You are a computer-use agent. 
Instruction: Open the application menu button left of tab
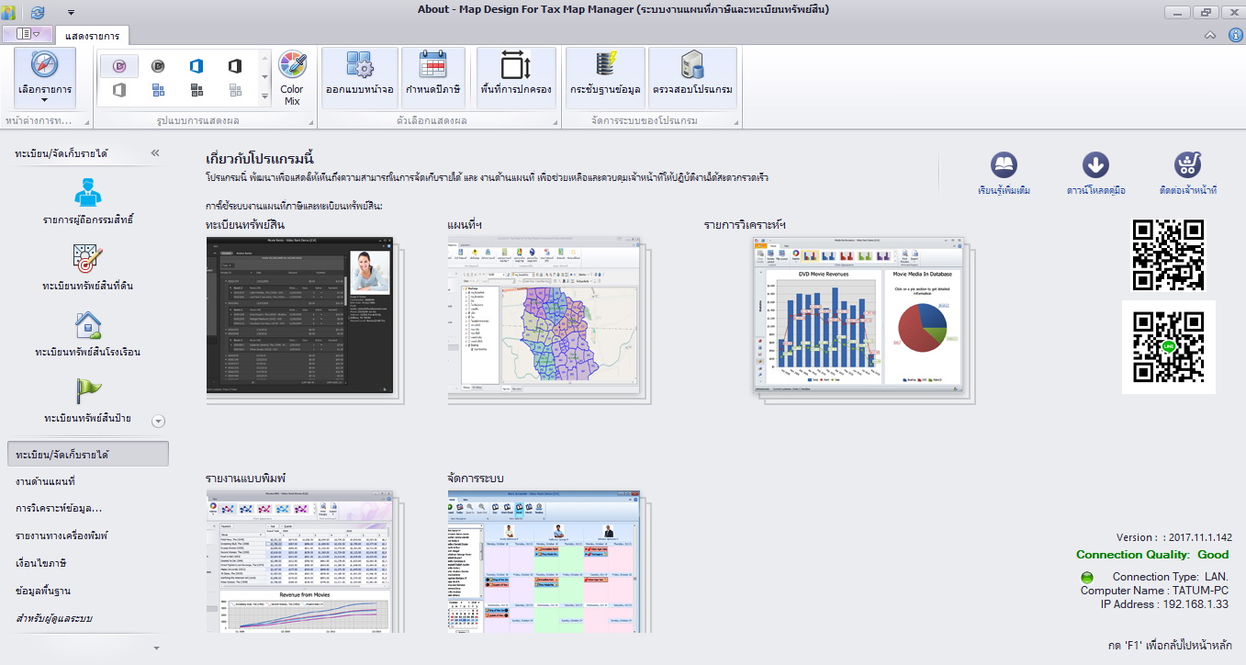[x=28, y=34]
